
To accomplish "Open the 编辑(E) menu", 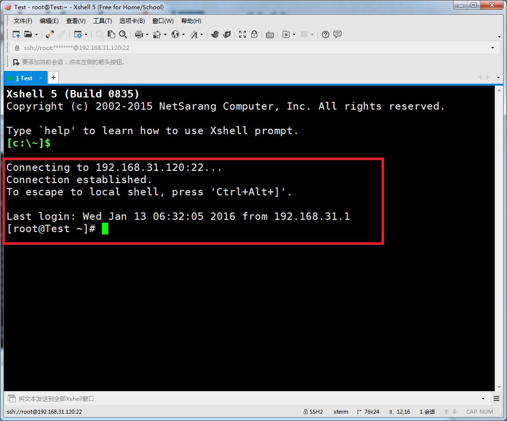I will (x=49, y=21).
